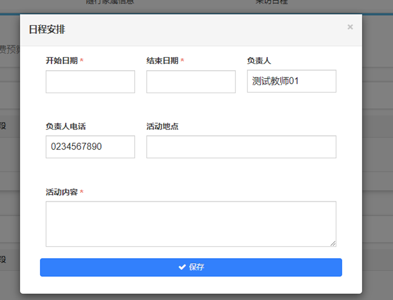Close the 日程安排 dialog with ×
The width and height of the screenshot is (393, 300).
(x=350, y=27)
